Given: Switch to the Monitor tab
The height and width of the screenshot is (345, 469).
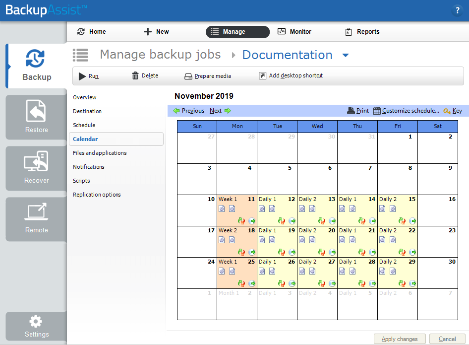Looking at the screenshot, I should tap(294, 32).
